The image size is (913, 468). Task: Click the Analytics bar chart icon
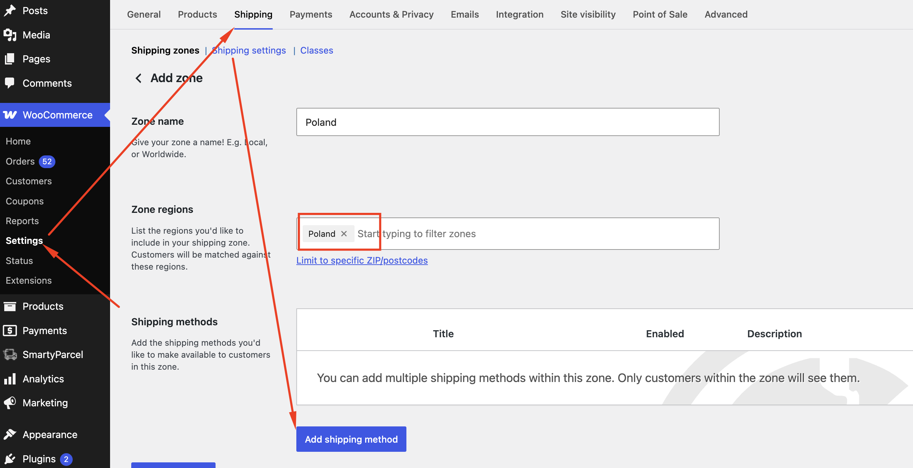(10, 378)
